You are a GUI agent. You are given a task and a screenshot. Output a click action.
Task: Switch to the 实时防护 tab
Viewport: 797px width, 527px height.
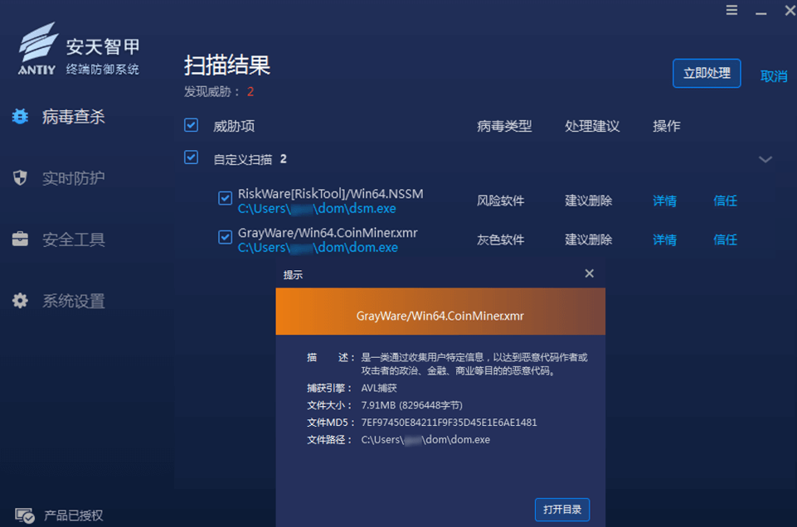point(73,178)
